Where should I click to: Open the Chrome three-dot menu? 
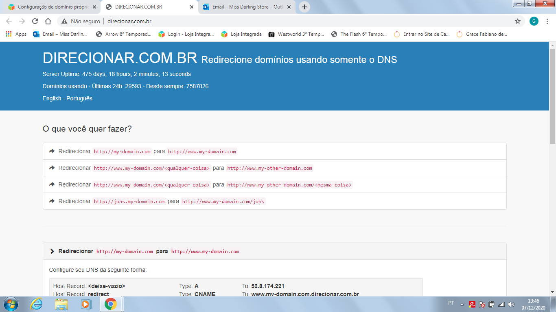pyautogui.click(x=547, y=21)
